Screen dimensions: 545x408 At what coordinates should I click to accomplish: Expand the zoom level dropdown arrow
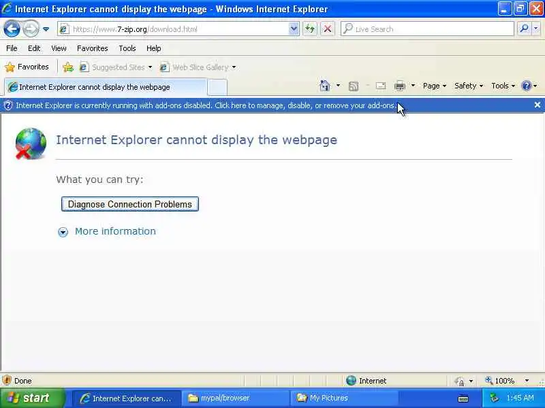coord(527,381)
